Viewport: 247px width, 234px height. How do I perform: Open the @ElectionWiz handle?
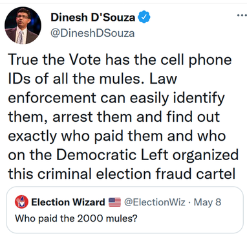point(155,202)
